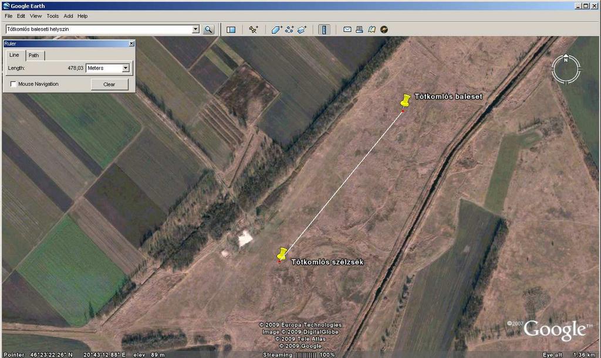The width and height of the screenshot is (601, 358).
Task: Open the Edit menu
Action: click(x=21, y=16)
